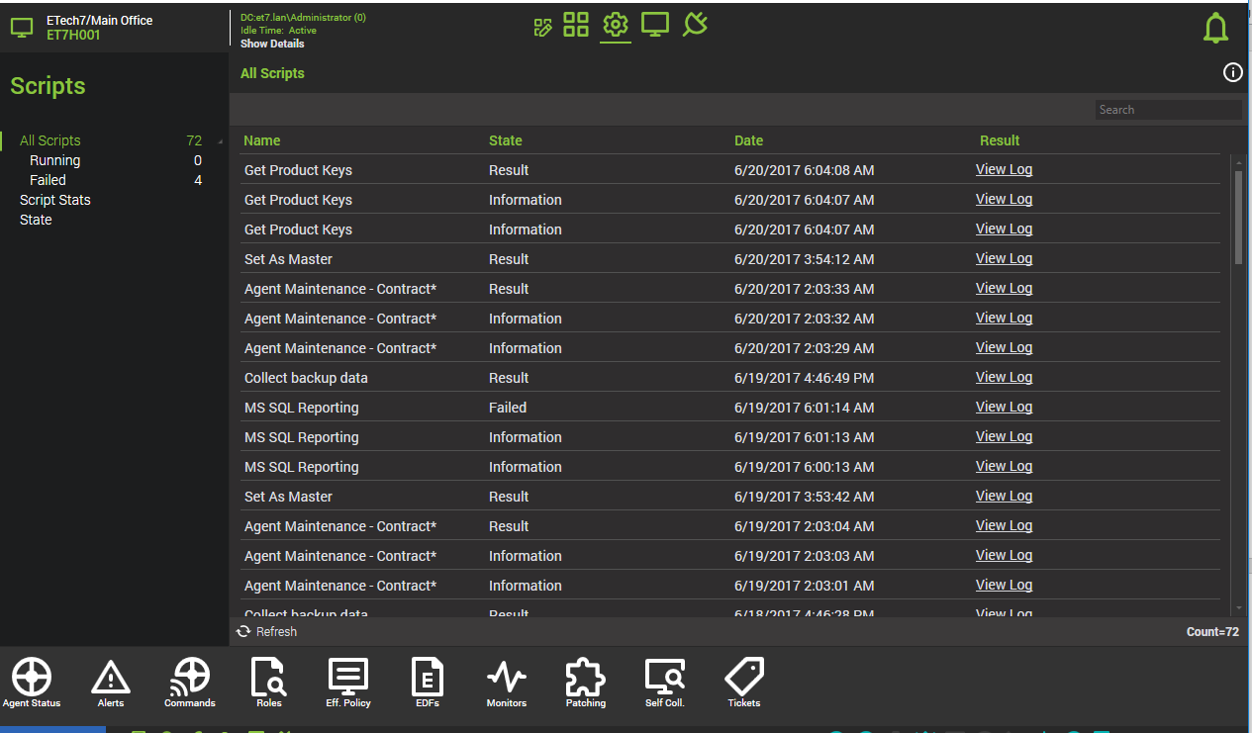Click the notification bell icon
Viewport: 1252px width, 733px height.
click(x=1215, y=28)
